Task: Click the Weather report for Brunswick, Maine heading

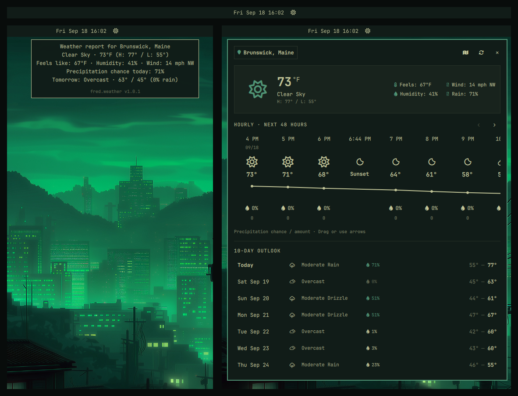Action: (115, 46)
